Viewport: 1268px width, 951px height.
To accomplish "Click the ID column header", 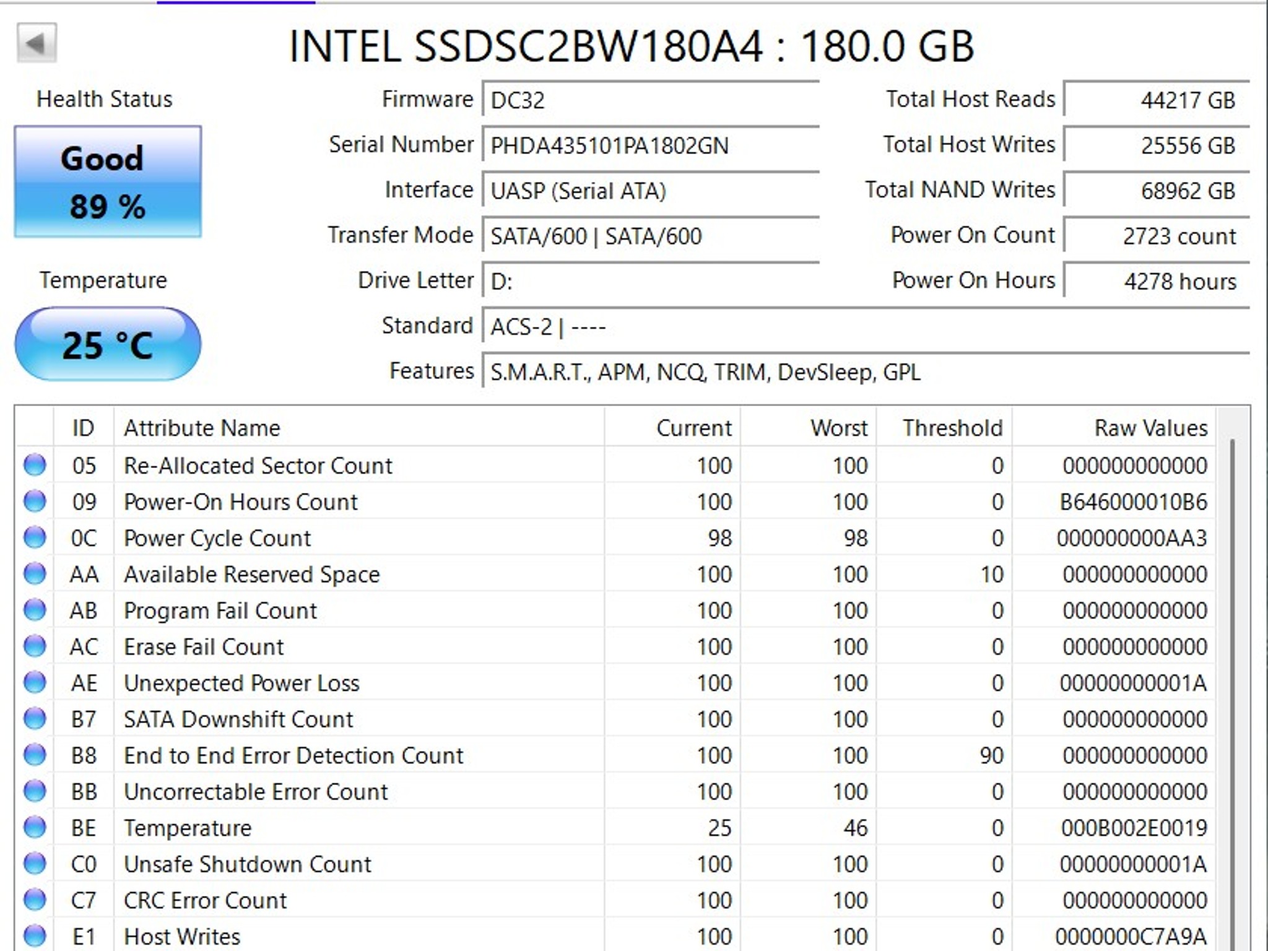I will pyautogui.click(x=84, y=428).
